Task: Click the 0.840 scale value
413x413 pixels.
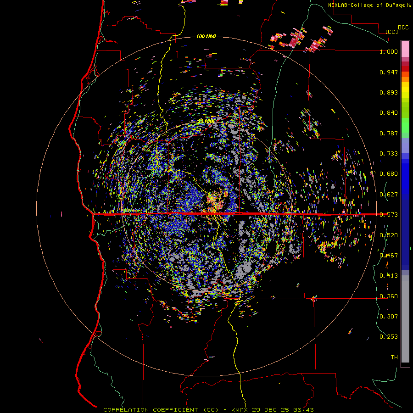Action: (x=389, y=113)
